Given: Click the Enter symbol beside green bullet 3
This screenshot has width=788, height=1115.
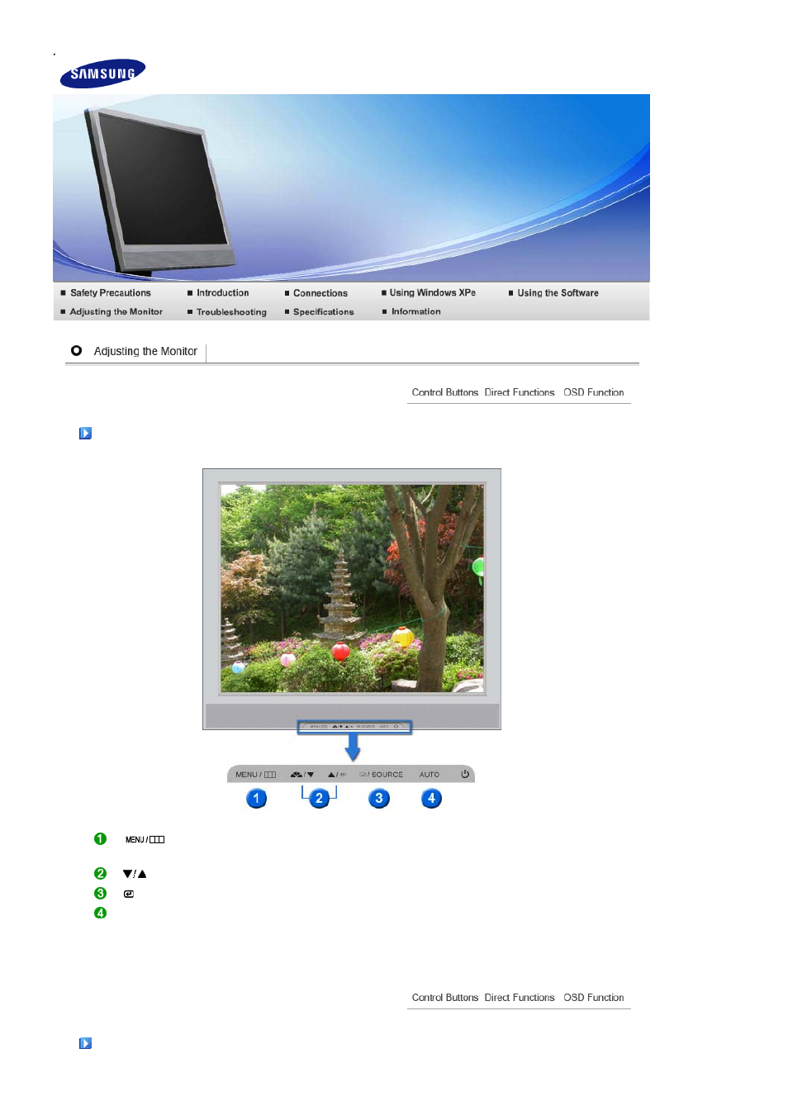Looking at the screenshot, I should point(129,894).
